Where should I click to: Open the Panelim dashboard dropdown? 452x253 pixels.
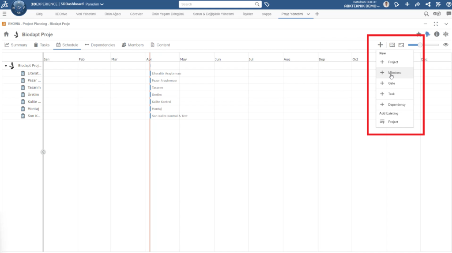[94, 4]
